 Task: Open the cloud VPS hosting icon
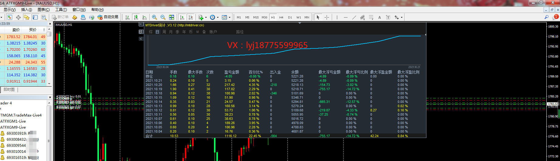click(83, 17)
